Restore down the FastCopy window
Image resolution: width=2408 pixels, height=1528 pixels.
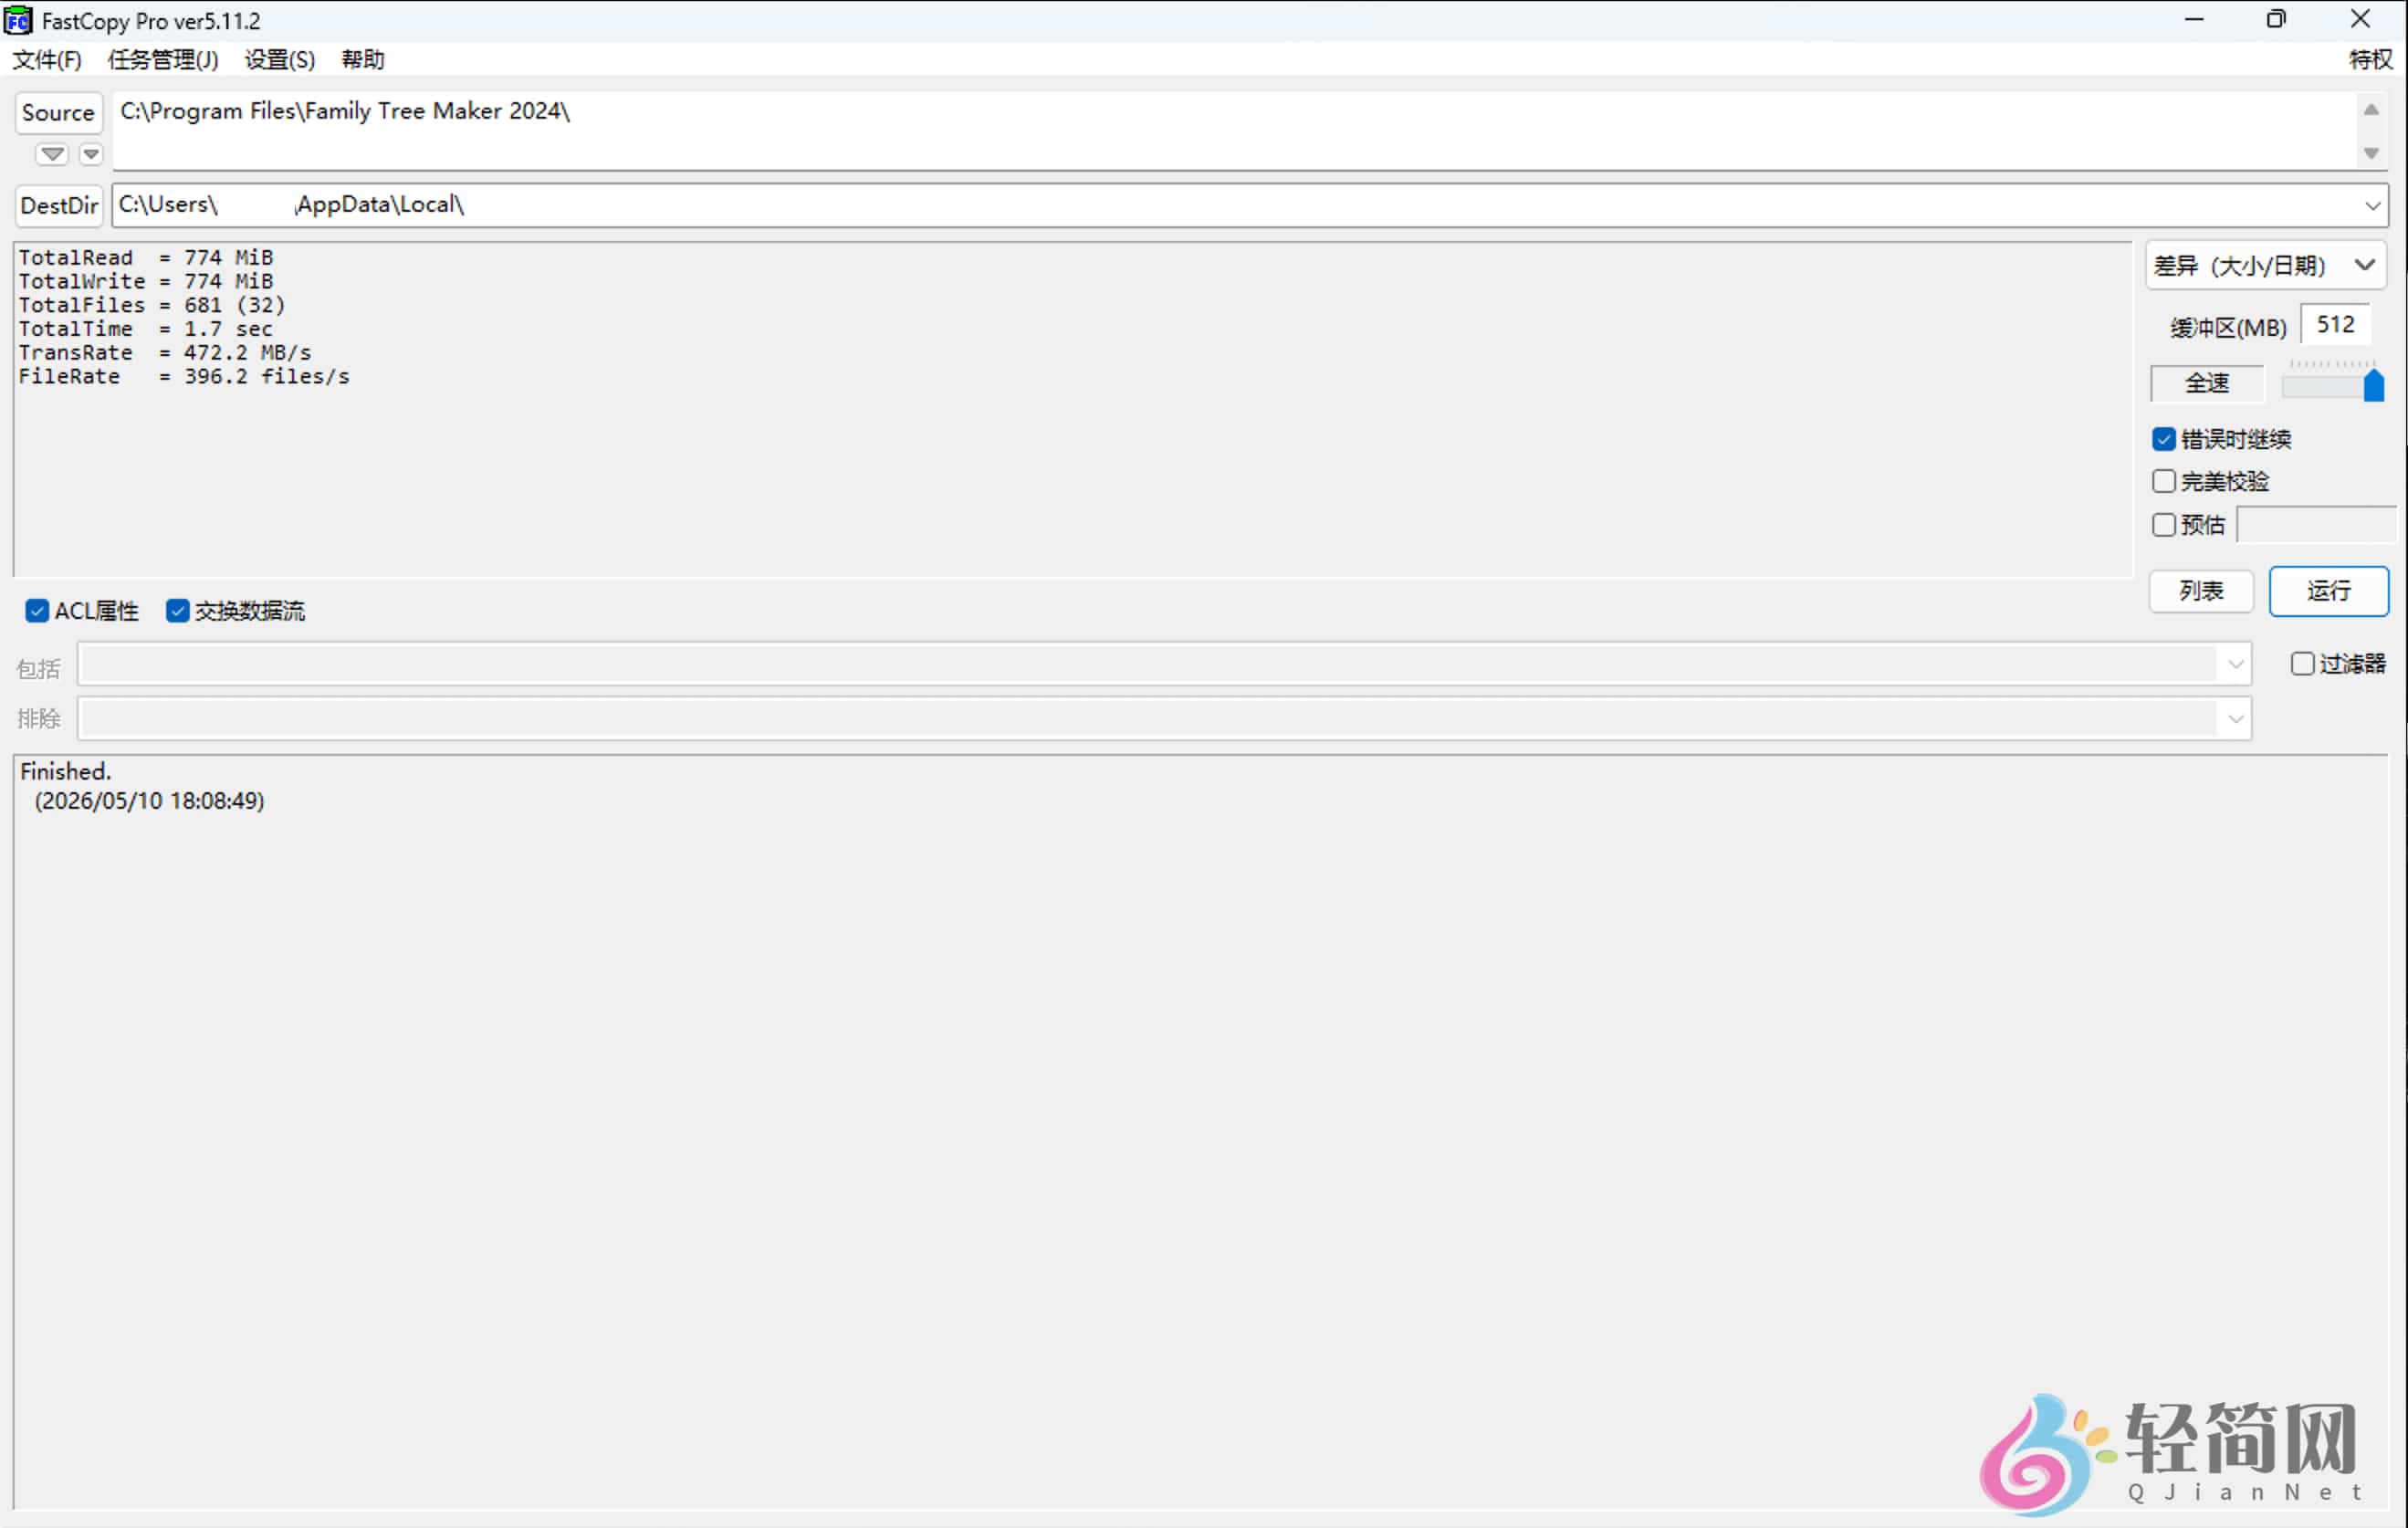click(x=2277, y=19)
